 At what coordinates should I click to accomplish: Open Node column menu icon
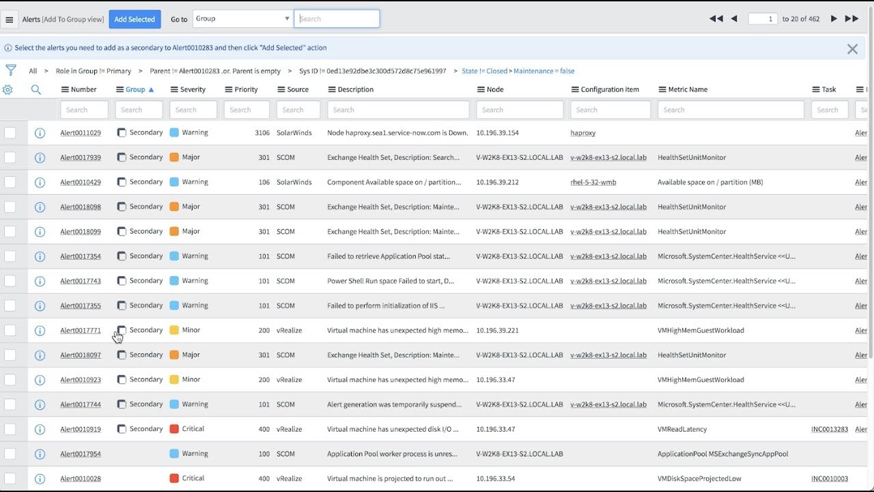coord(481,90)
